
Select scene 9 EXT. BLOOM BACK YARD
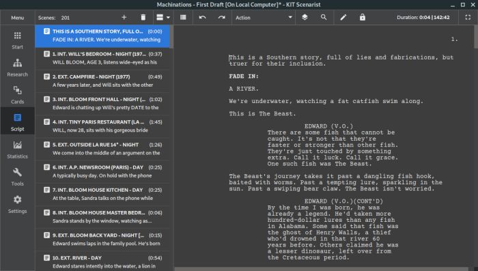pos(102,240)
